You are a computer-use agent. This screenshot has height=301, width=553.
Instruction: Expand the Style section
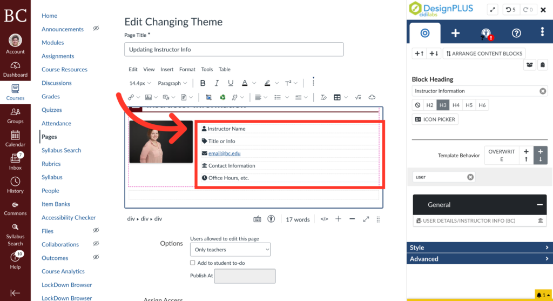click(x=480, y=248)
